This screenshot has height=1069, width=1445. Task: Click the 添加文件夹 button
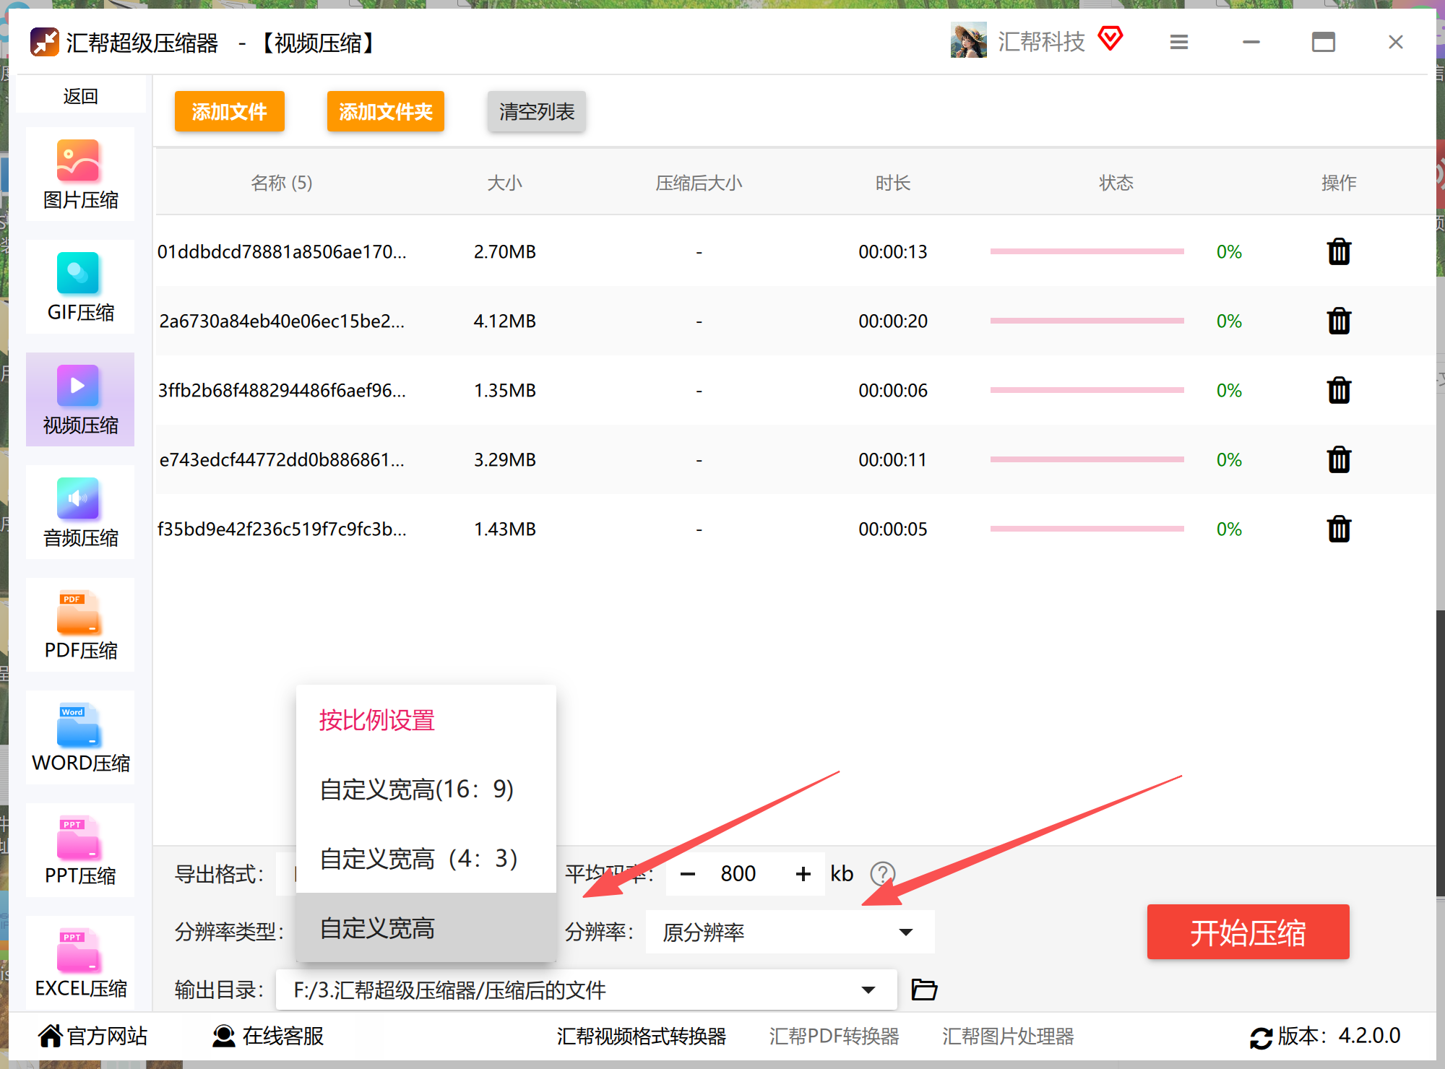386,111
